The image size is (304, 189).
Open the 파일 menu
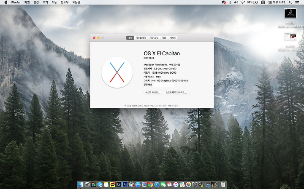(27, 3)
